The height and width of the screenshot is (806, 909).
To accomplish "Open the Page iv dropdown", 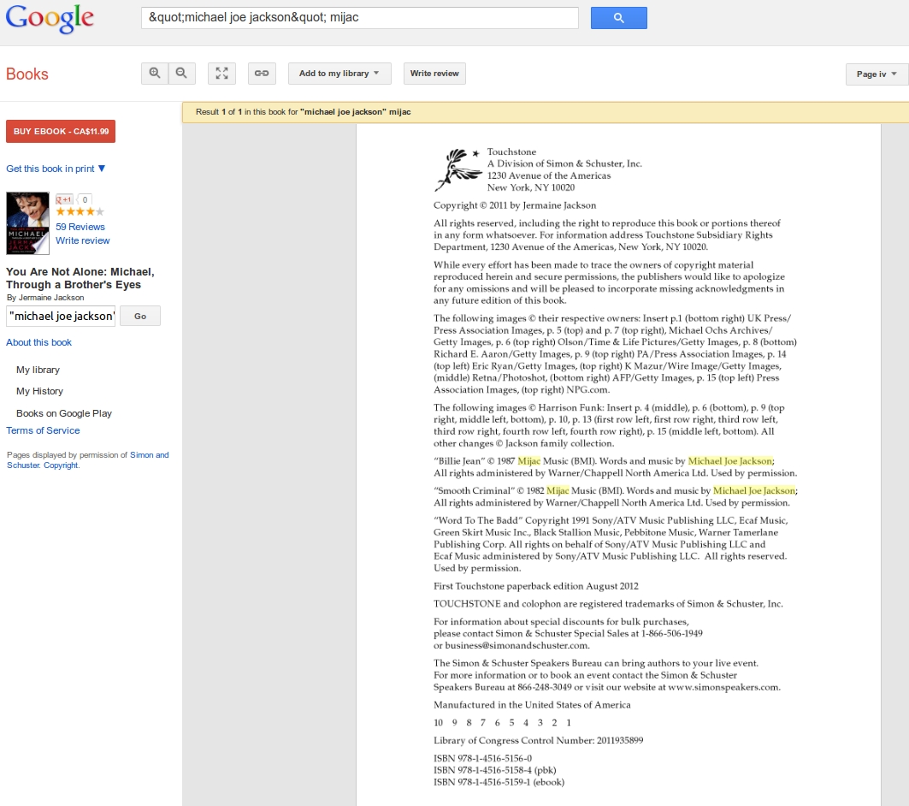I will 877,74.
